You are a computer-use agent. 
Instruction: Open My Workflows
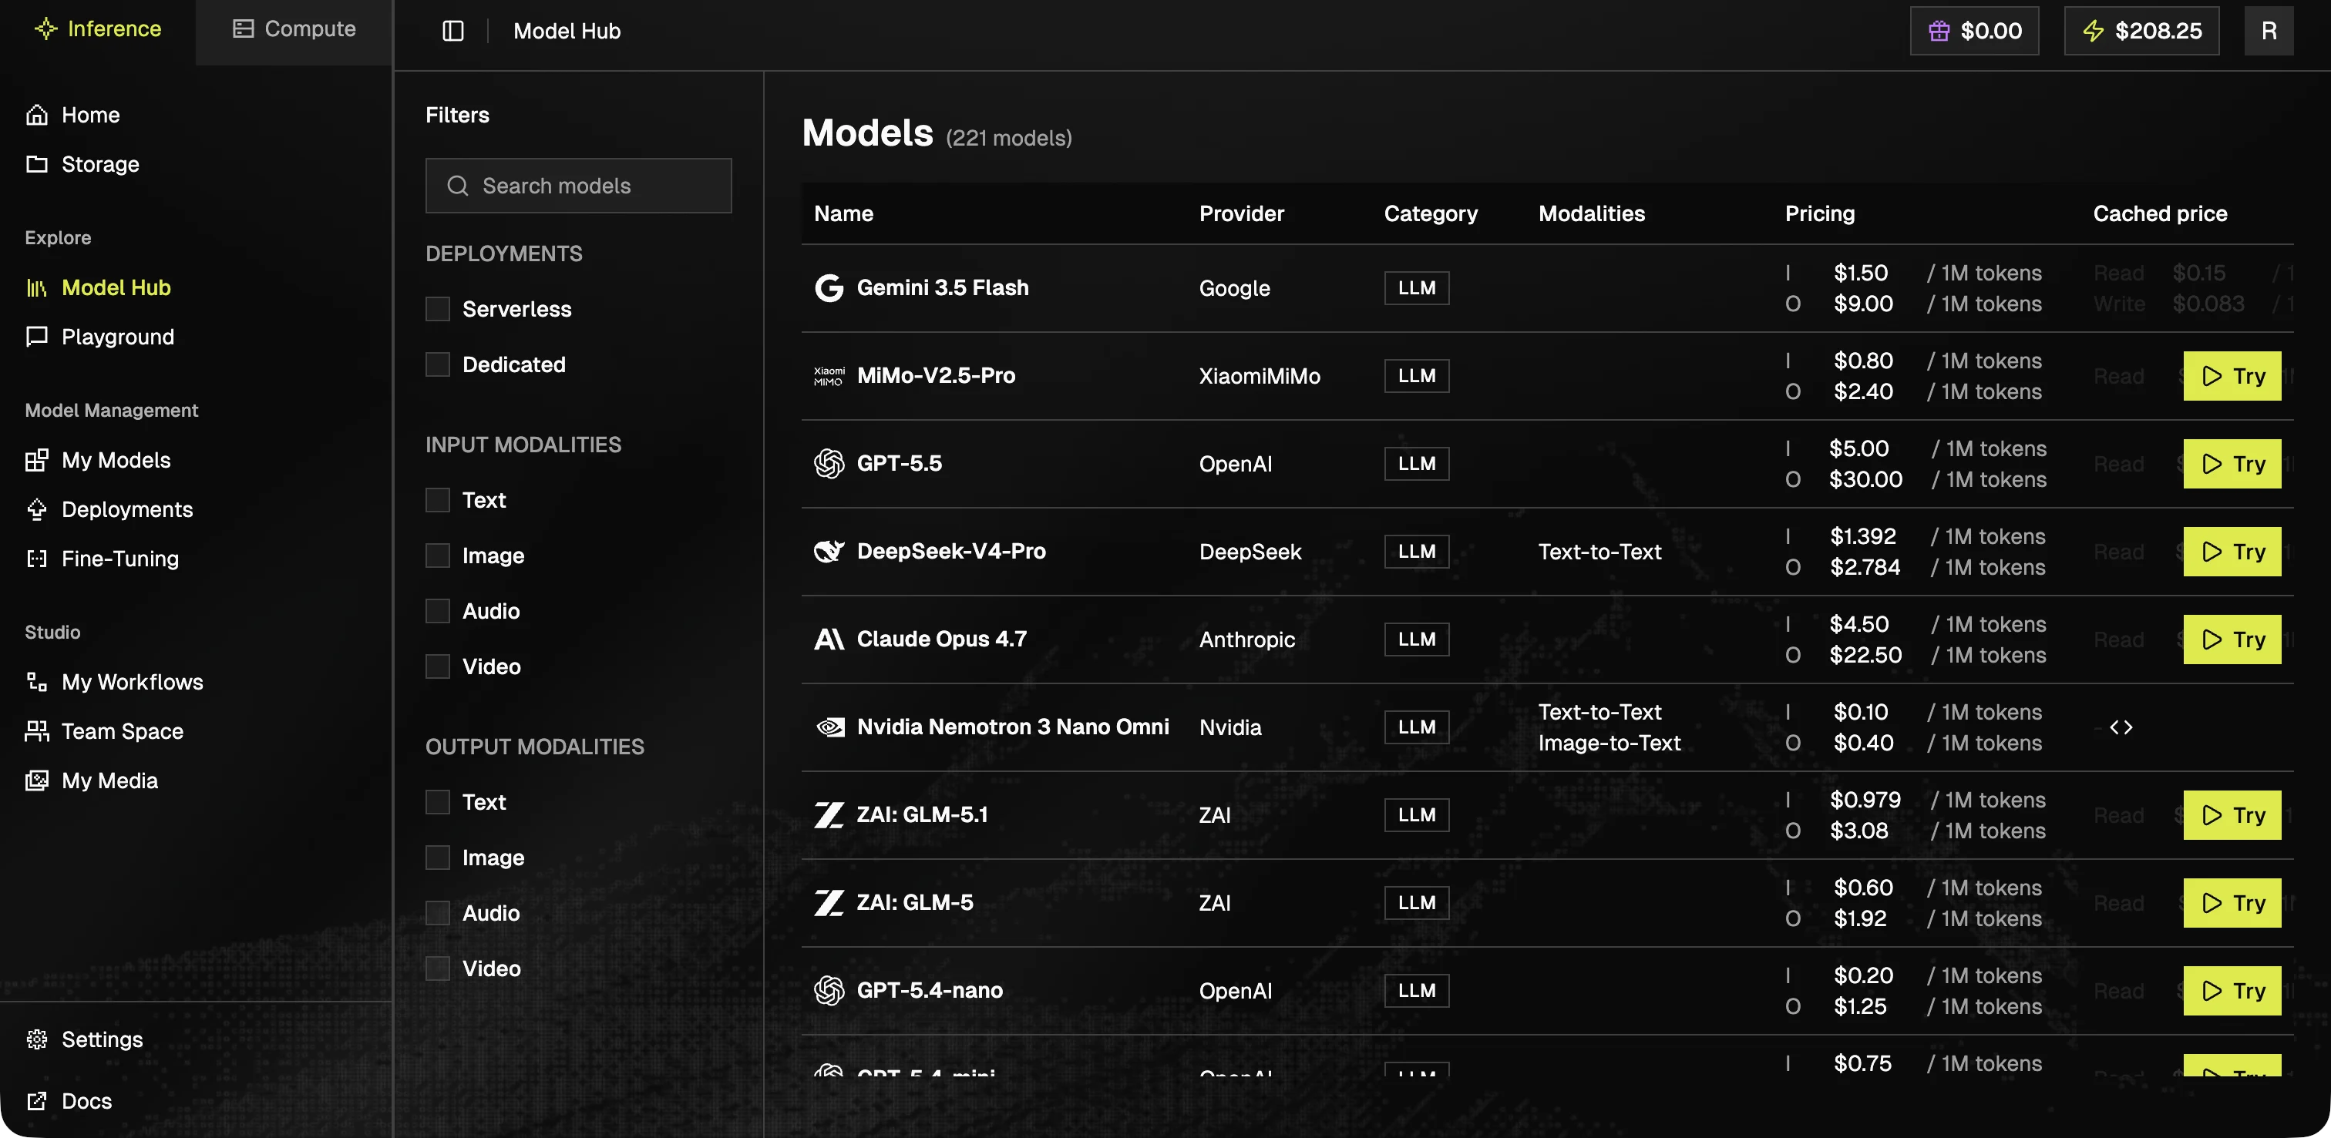coord(114,681)
